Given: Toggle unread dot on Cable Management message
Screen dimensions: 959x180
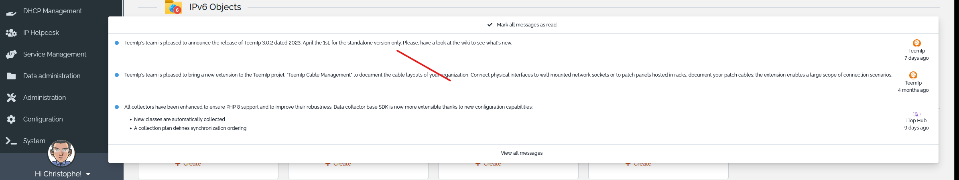Looking at the screenshot, I should [117, 75].
